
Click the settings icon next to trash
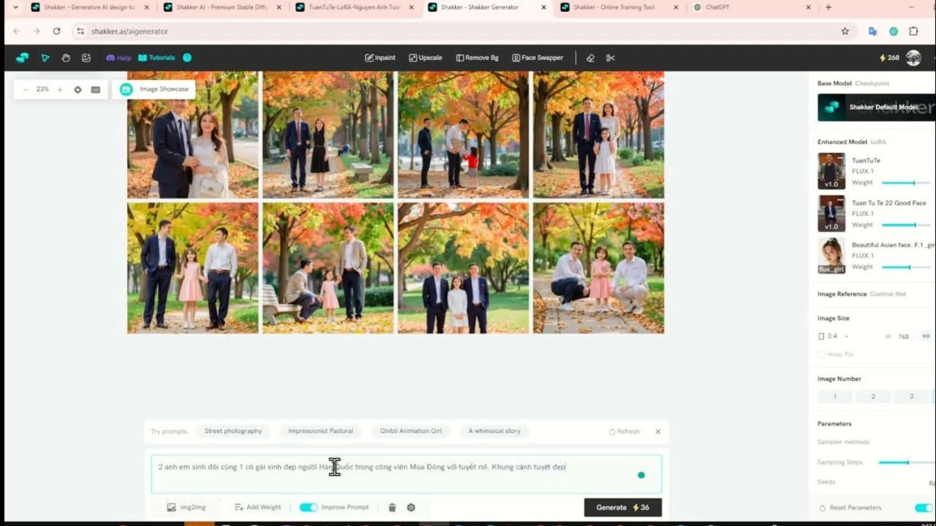point(411,507)
